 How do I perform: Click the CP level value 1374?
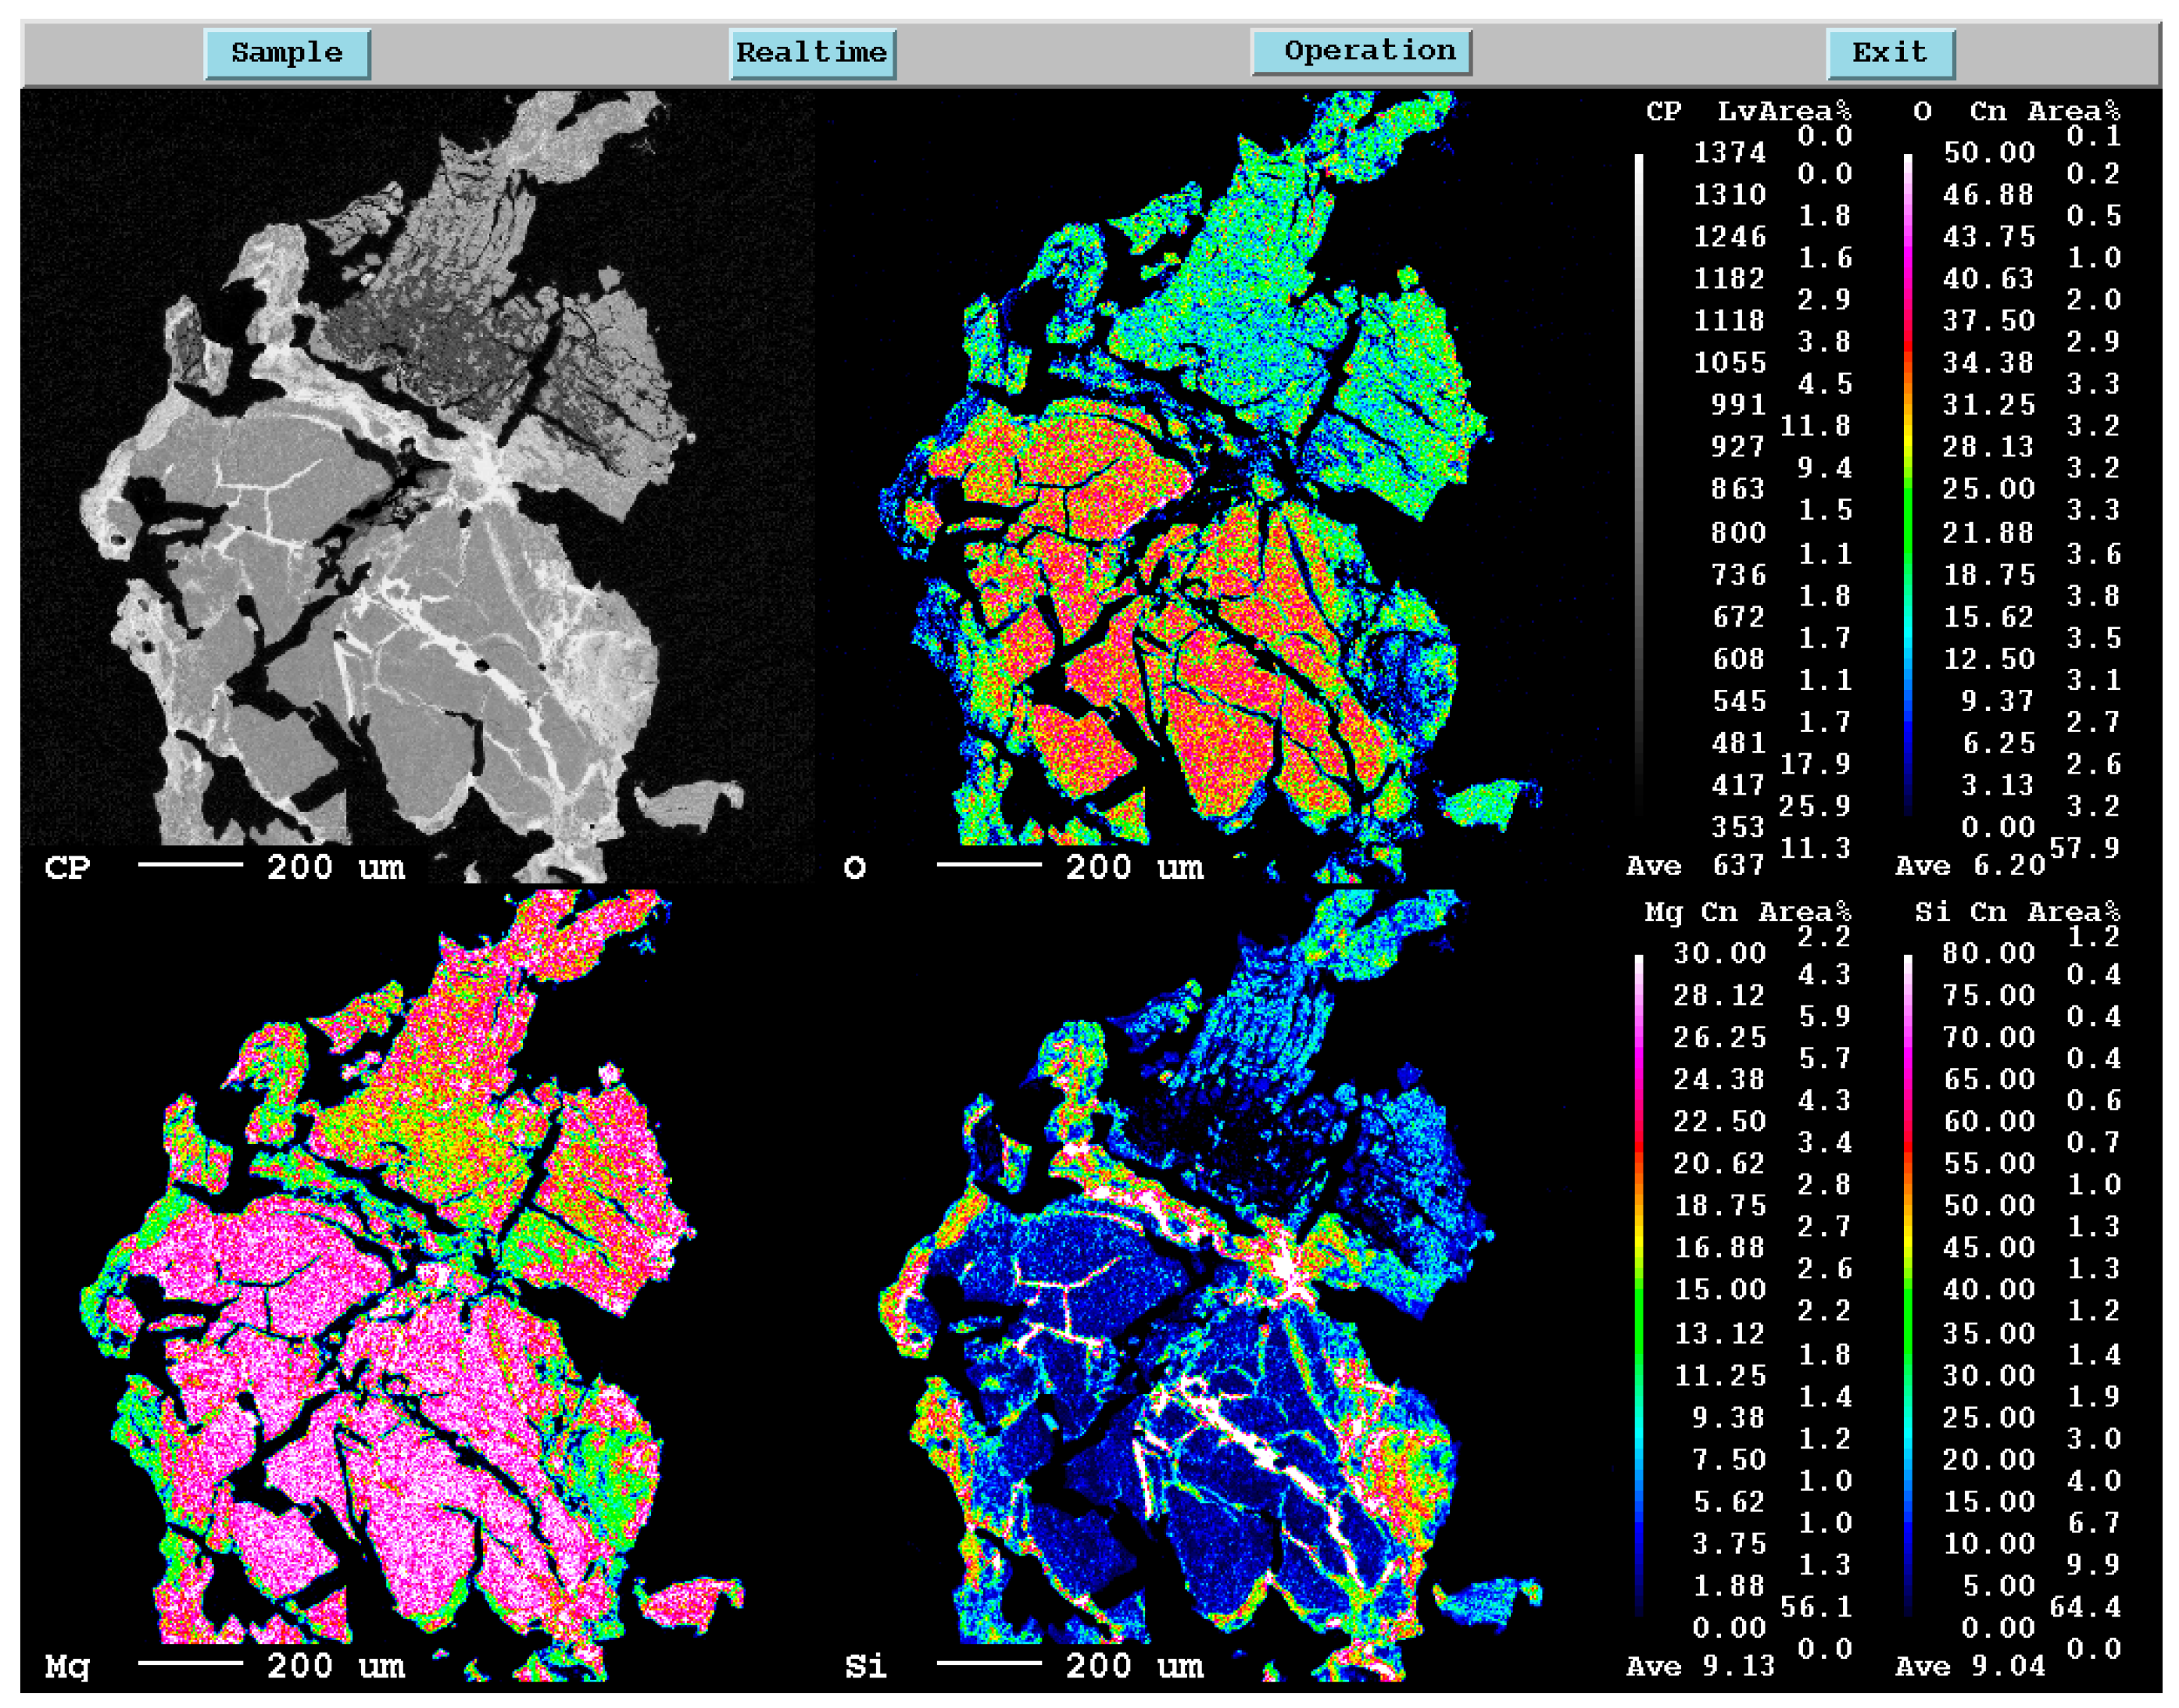(x=1729, y=153)
